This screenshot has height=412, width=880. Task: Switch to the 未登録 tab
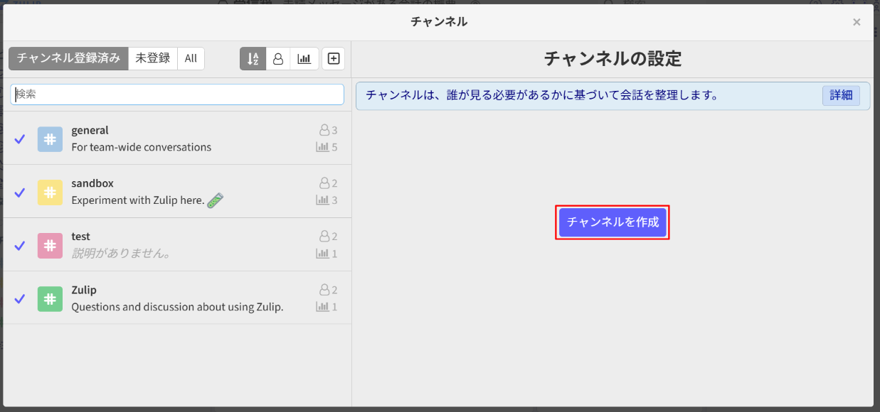(152, 58)
